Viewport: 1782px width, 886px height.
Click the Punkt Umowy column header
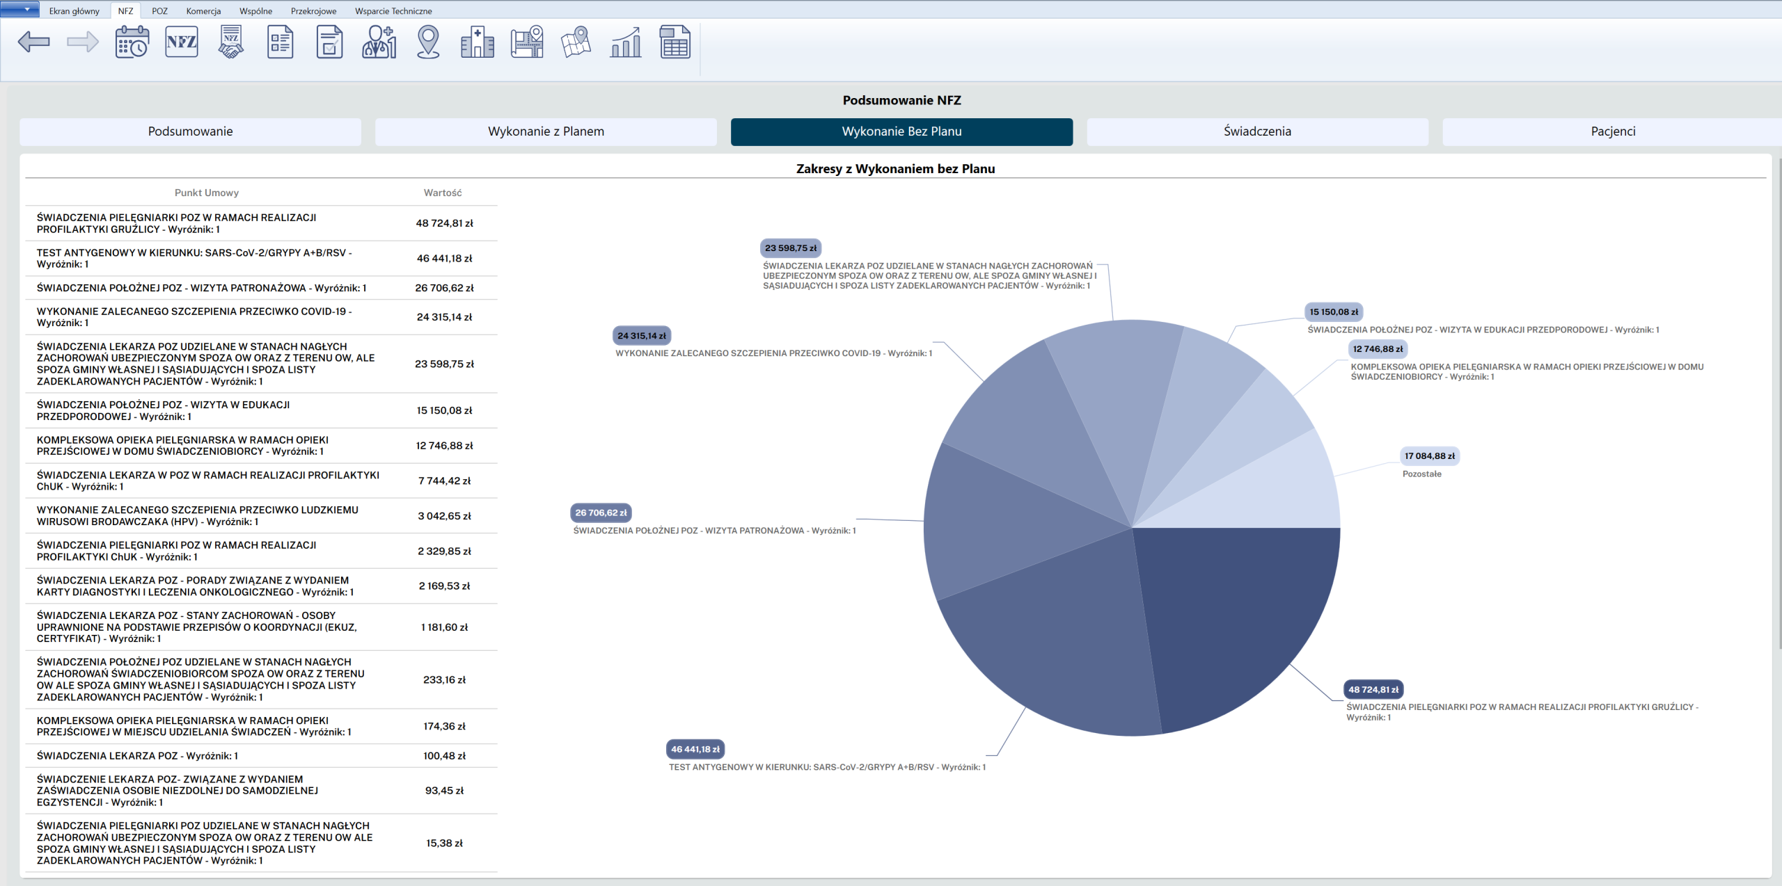tap(207, 193)
